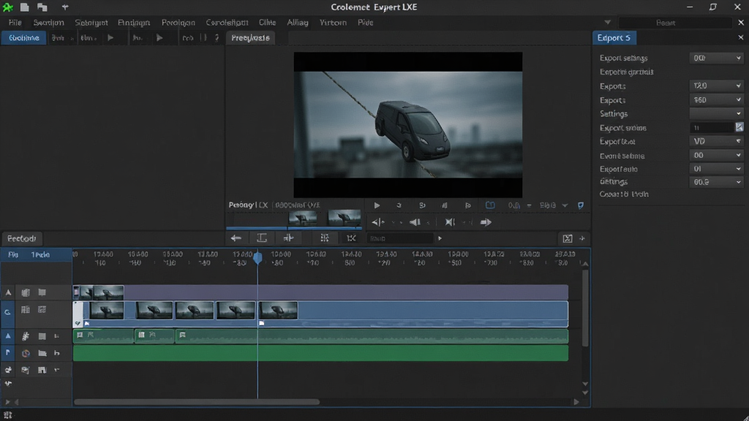The width and height of the screenshot is (749, 421).
Task: Expand the arrow left of the search field
Action: [x=608, y=23]
